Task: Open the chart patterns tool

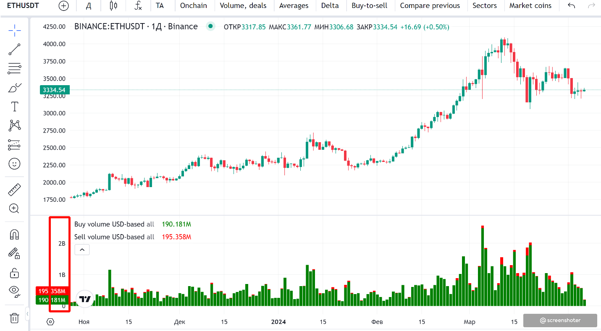Action: click(x=15, y=125)
